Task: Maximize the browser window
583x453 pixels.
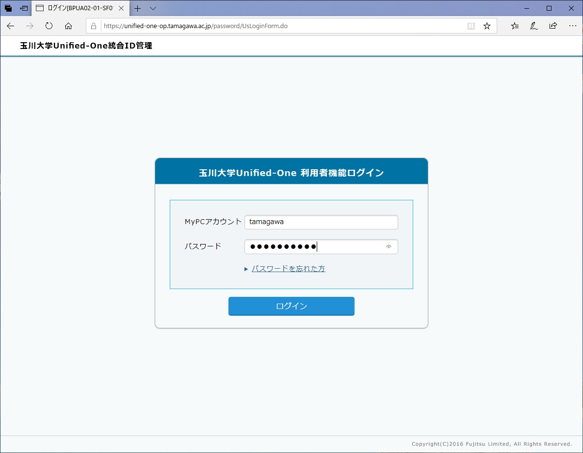Action: coord(549,8)
